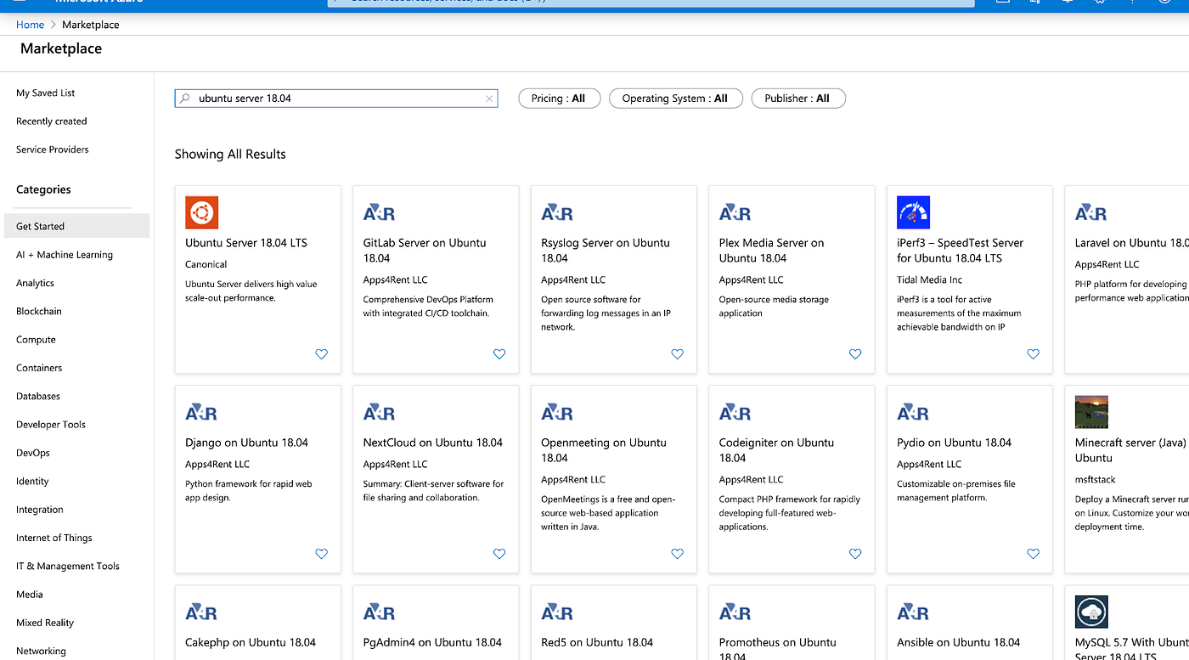Viewport: 1189px width, 660px height.
Task: Click the ubuntu server 18.04 search field
Action: pos(336,99)
